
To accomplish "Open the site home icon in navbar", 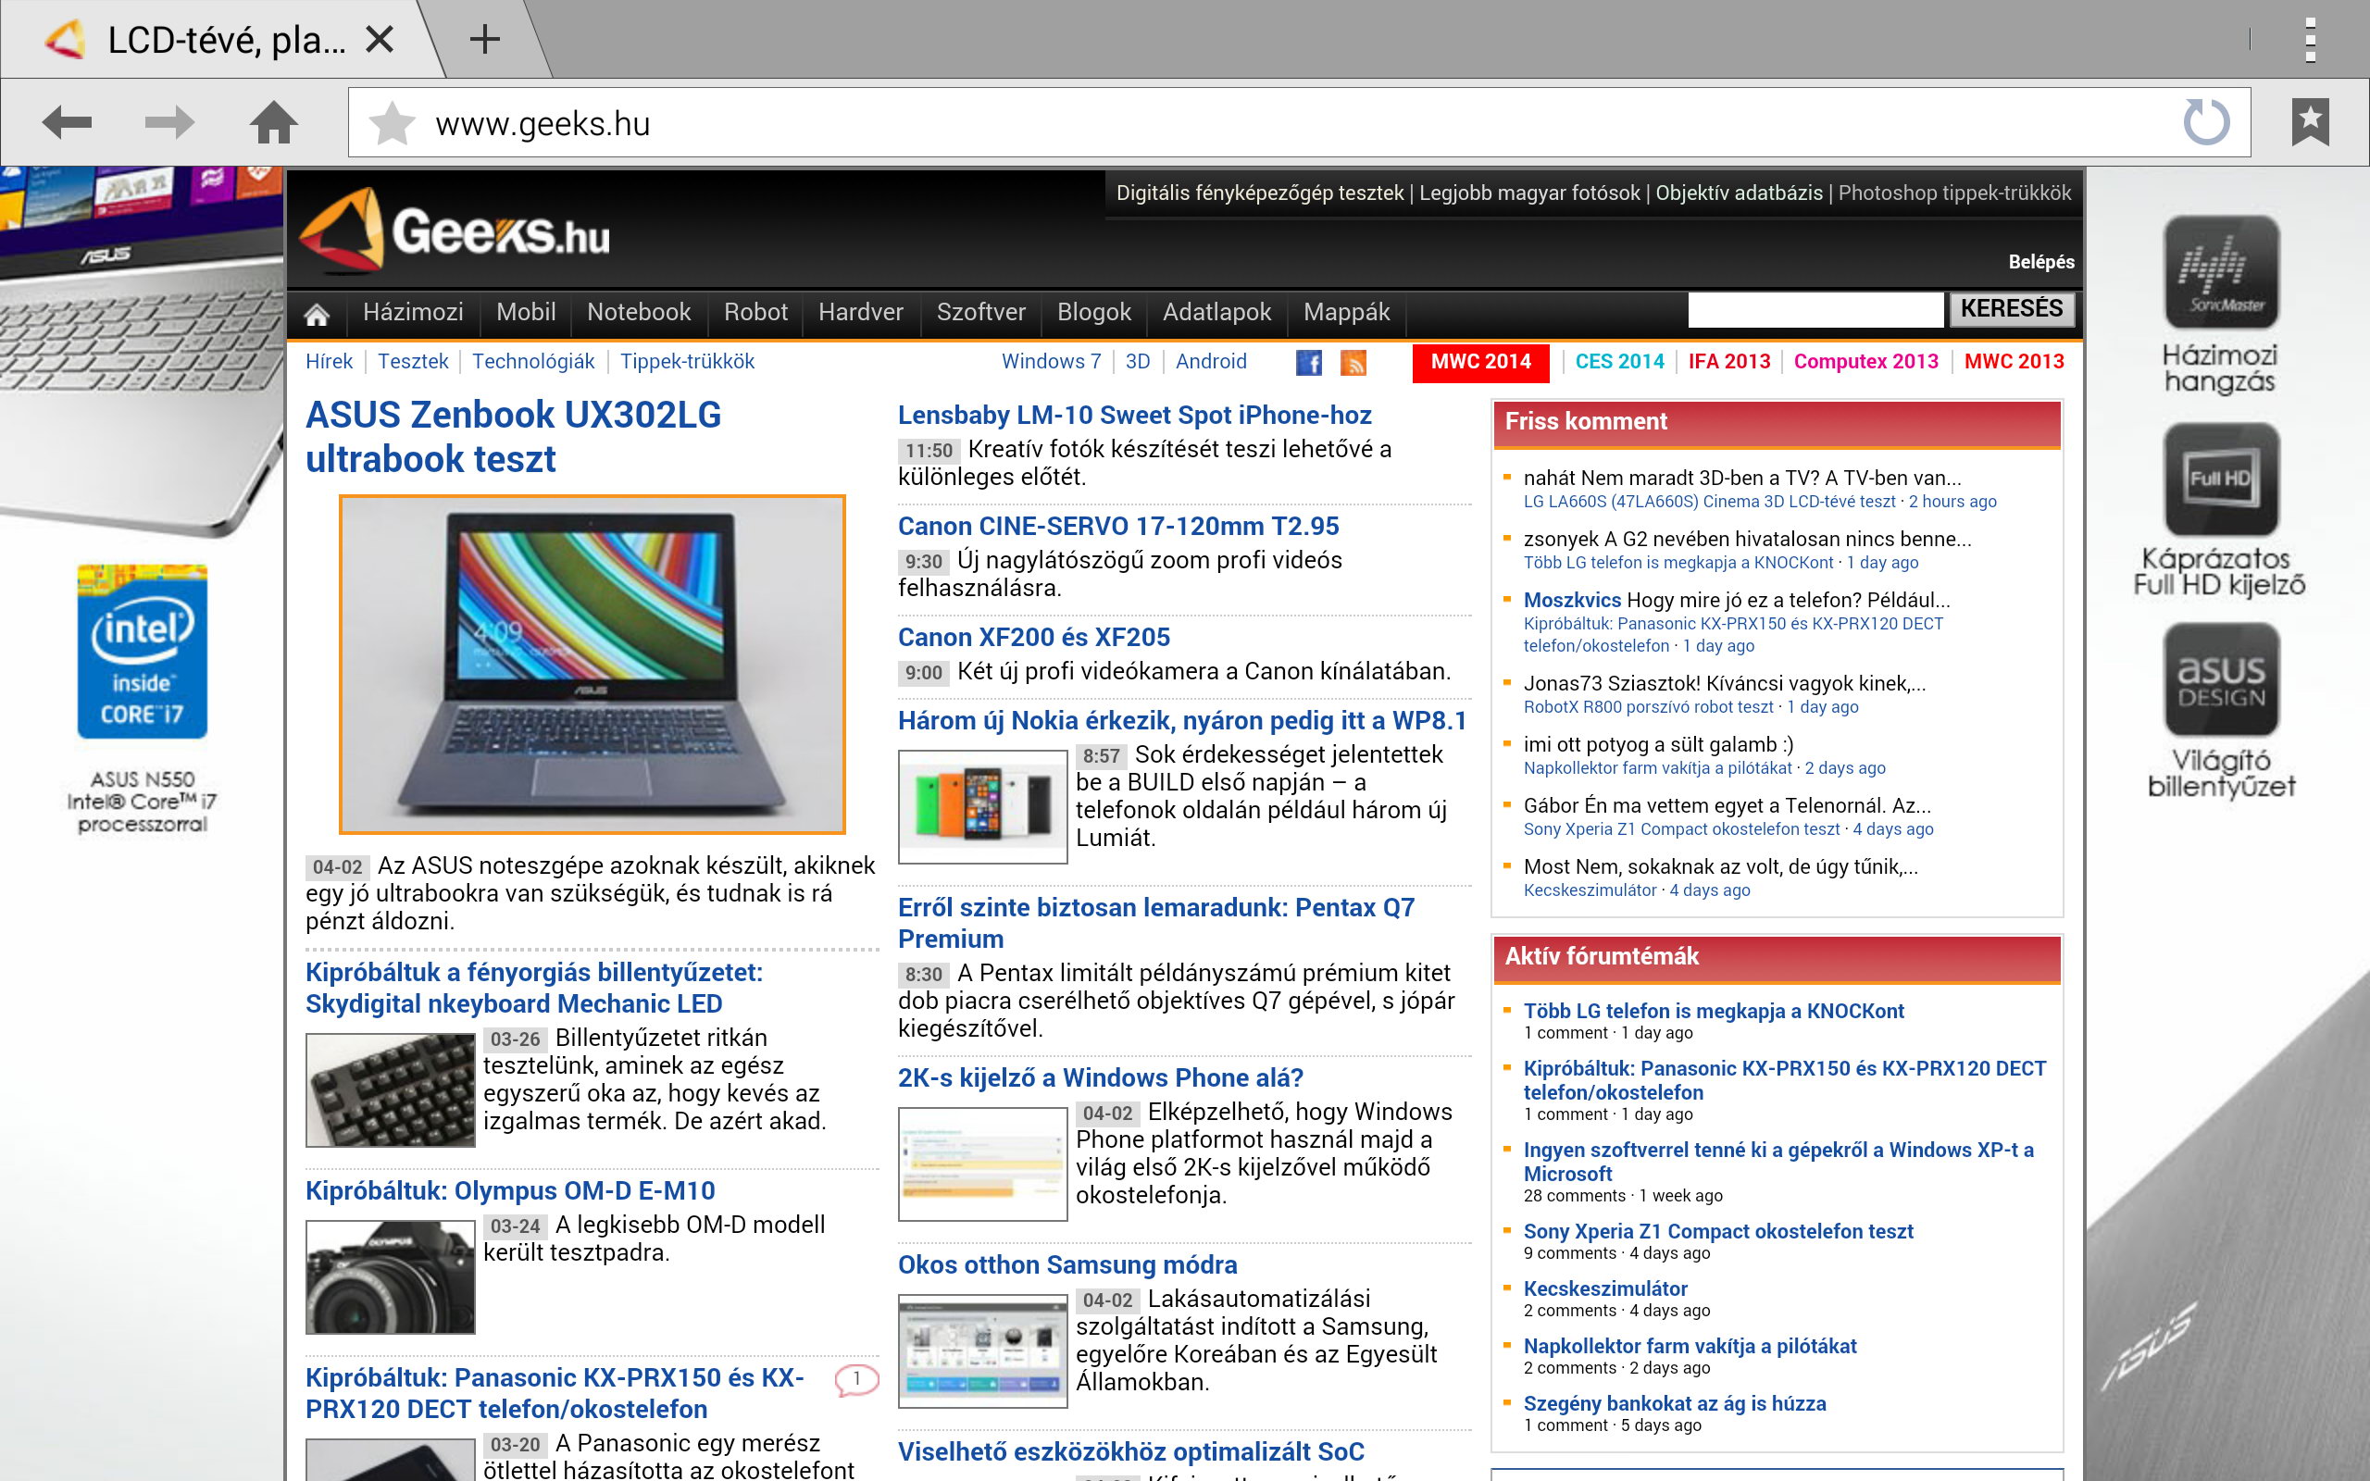I will 317,314.
